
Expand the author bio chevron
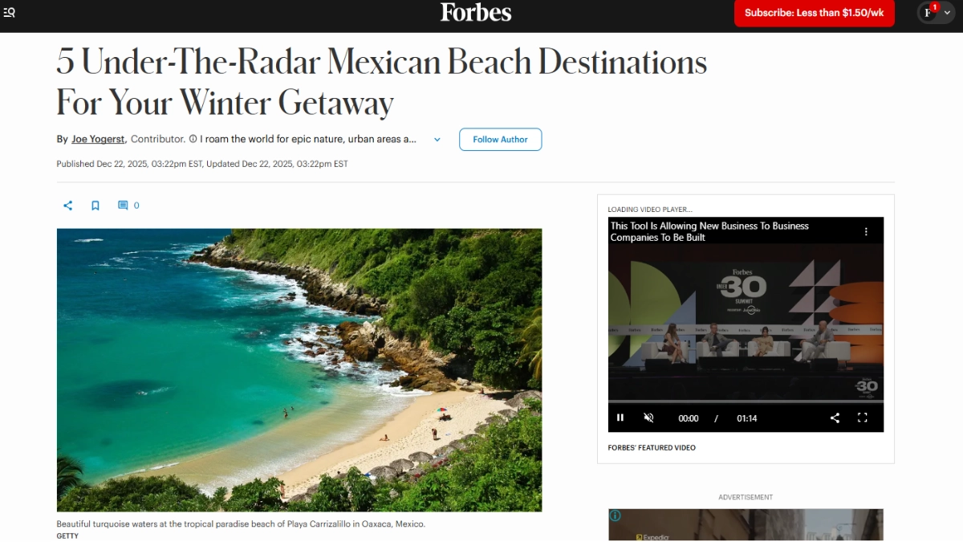tap(437, 140)
